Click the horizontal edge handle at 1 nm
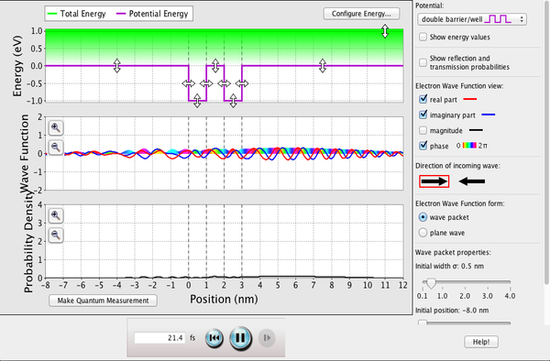 click(x=206, y=83)
